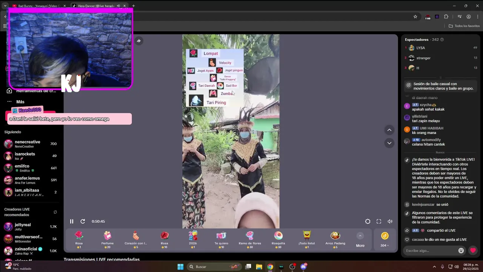Open the tab search dropdown
Image resolution: width=483 pixels, height=272 pixels.
[x=5, y=6]
